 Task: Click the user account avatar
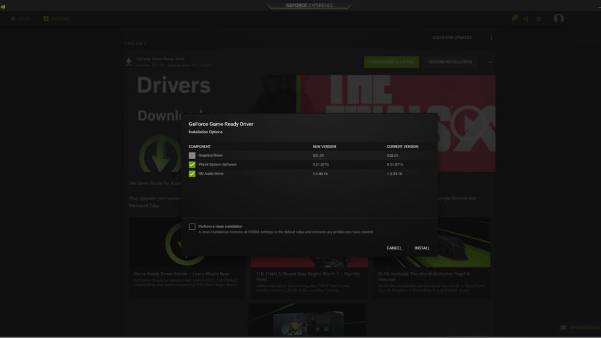[558, 18]
